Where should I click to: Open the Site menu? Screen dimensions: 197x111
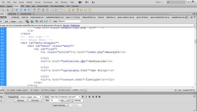click(57, 2)
